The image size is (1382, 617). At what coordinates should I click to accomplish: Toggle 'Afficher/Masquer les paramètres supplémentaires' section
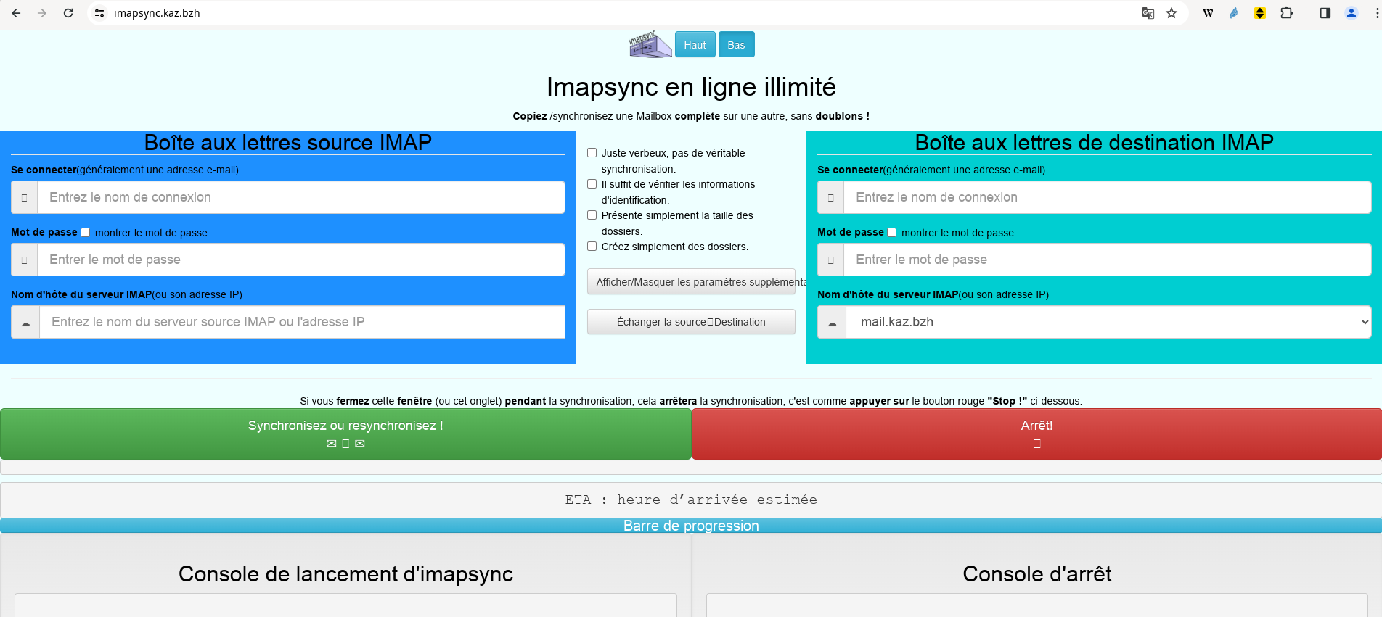[x=691, y=282]
